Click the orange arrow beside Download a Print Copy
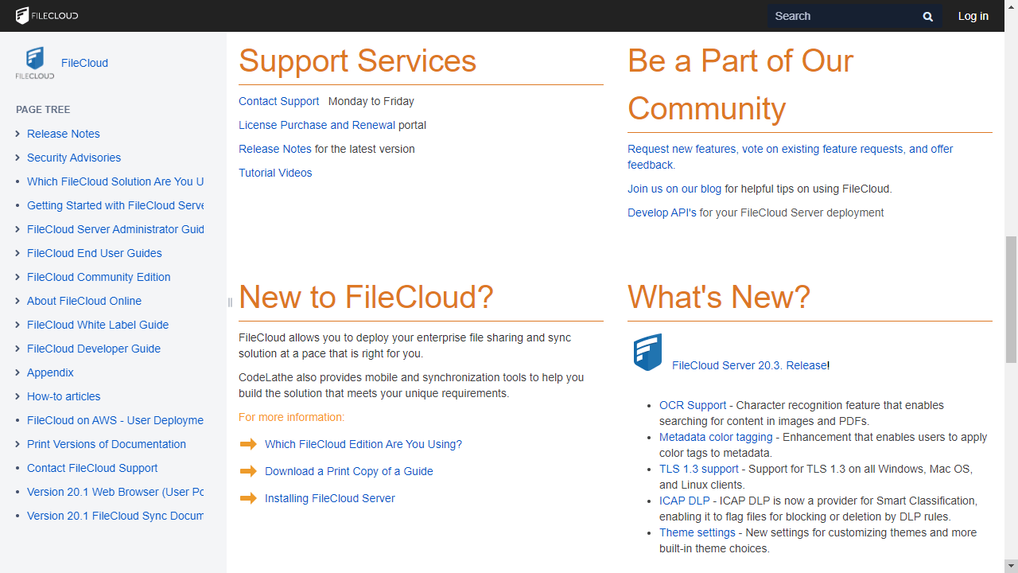The height and width of the screenshot is (573, 1018). click(x=248, y=471)
